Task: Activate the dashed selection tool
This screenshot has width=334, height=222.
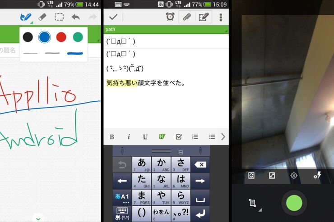Action: (59, 17)
